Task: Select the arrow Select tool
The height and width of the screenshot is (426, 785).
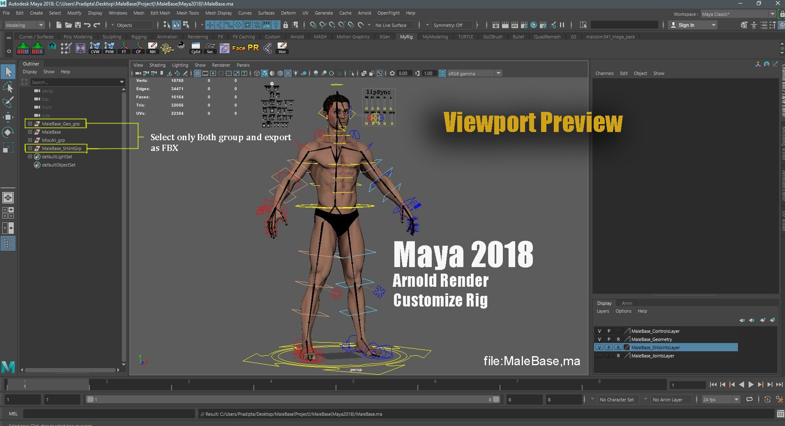Action: pos(8,72)
